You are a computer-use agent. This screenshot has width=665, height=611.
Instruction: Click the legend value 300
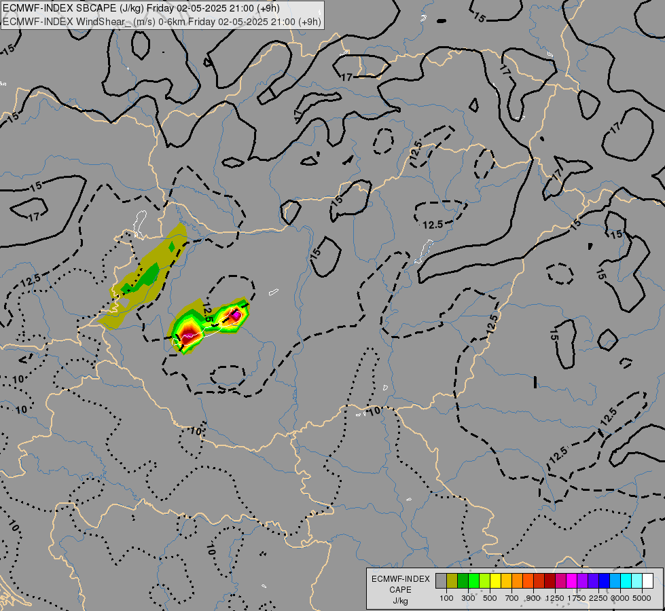click(468, 598)
